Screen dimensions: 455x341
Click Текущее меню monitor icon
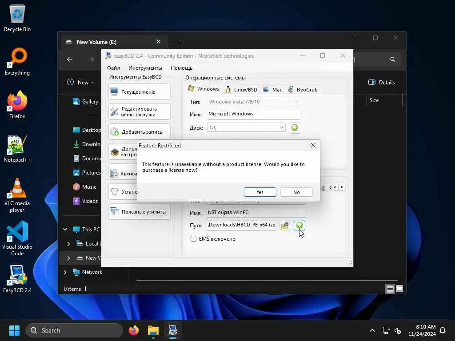click(x=114, y=91)
